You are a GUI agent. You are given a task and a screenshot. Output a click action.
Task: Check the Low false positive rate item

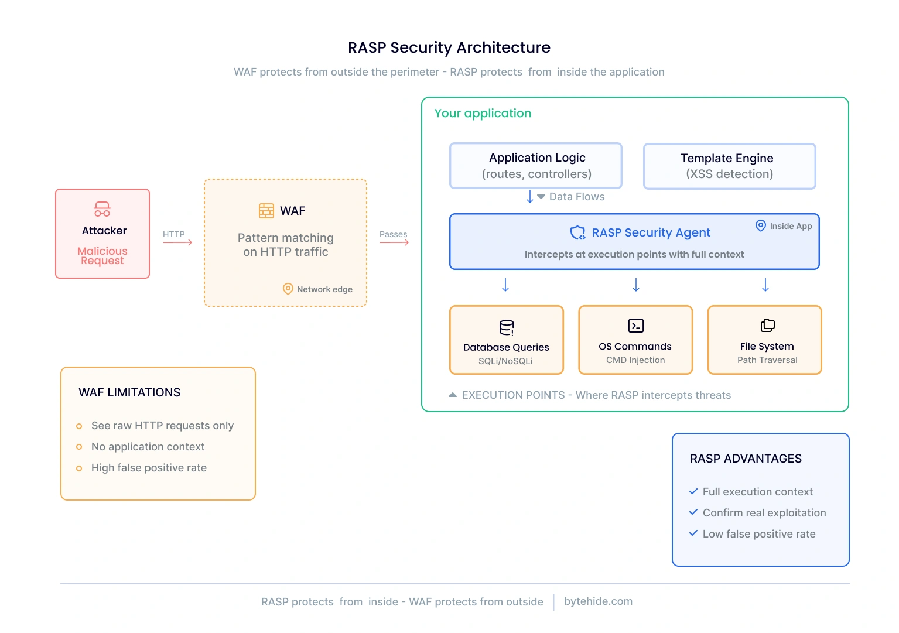pyautogui.click(x=758, y=533)
